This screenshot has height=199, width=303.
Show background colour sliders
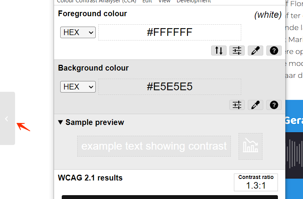click(x=237, y=105)
